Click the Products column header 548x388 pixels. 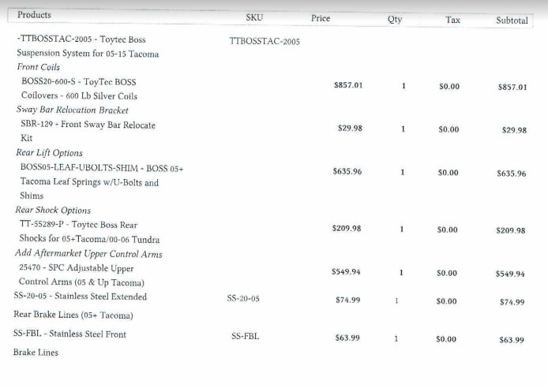click(x=34, y=15)
